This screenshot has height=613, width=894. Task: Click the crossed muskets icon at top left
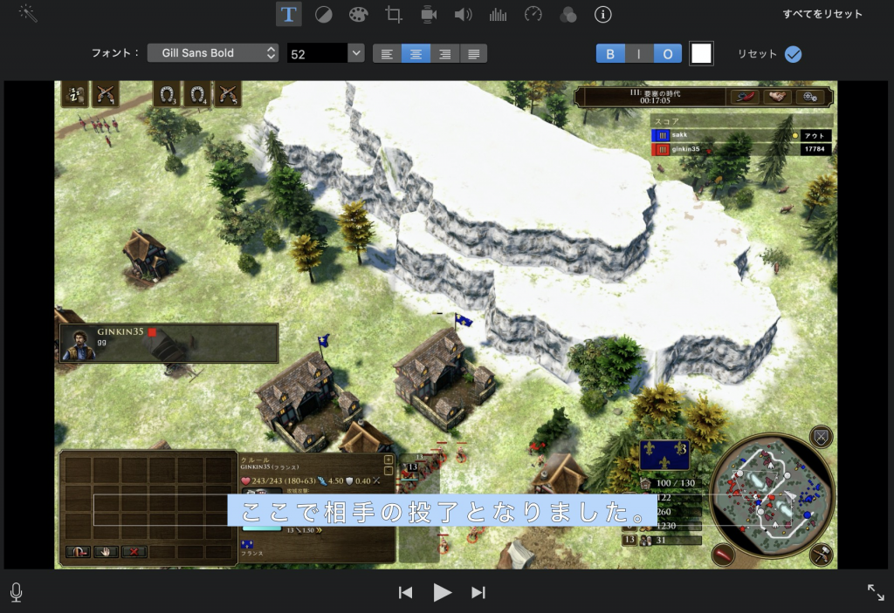[x=106, y=94]
